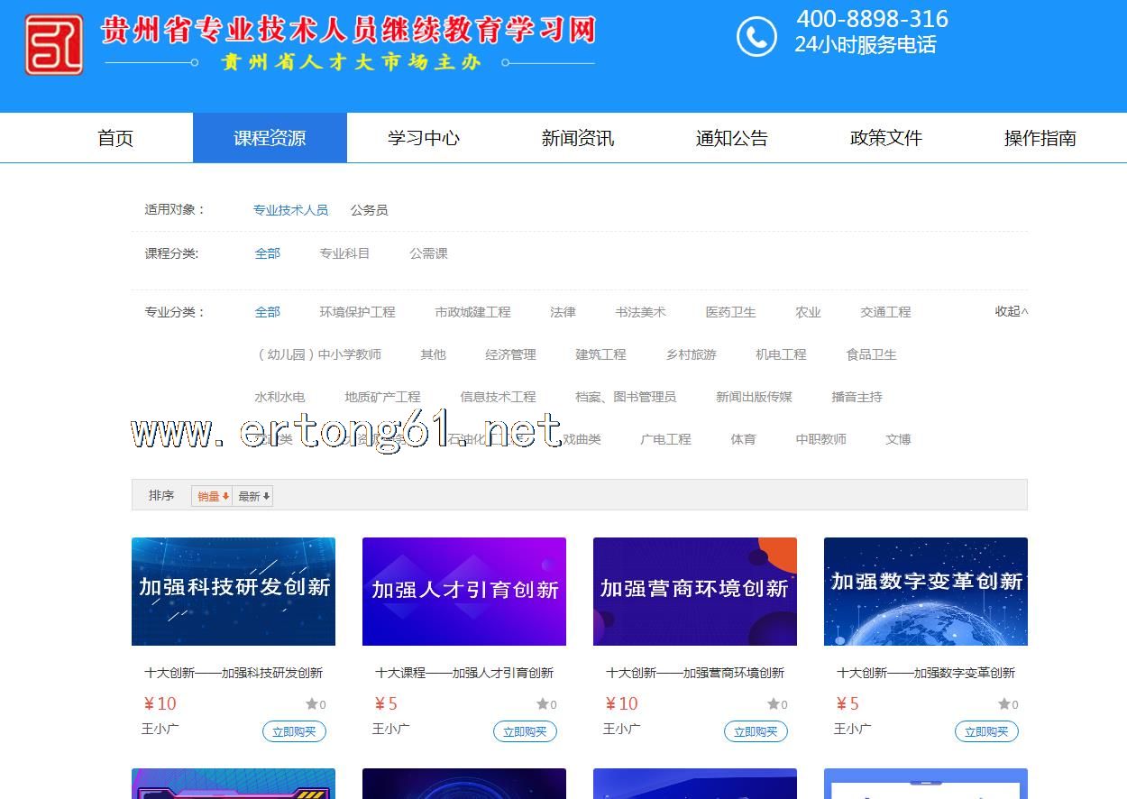This screenshot has height=799, width=1127.
Task: Buy the 加强科技研发创新 course via 立即购买
Action: point(294,731)
